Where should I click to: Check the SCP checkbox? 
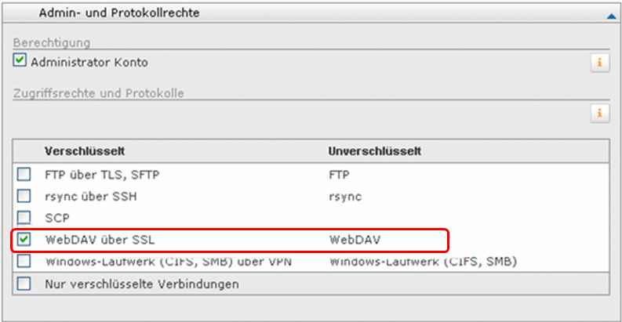pos(24,218)
